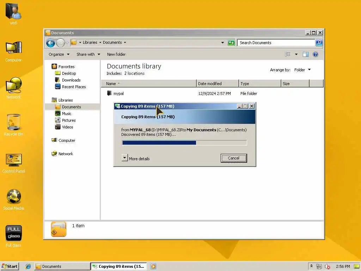Sort by the Name column header

click(149, 84)
